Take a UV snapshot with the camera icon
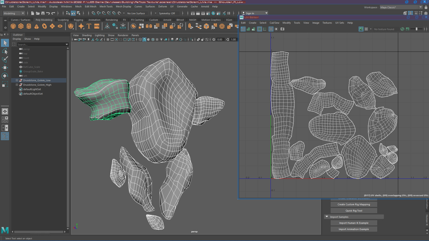The height and width of the screenshot is (241, 429). [x=282, y=29]
